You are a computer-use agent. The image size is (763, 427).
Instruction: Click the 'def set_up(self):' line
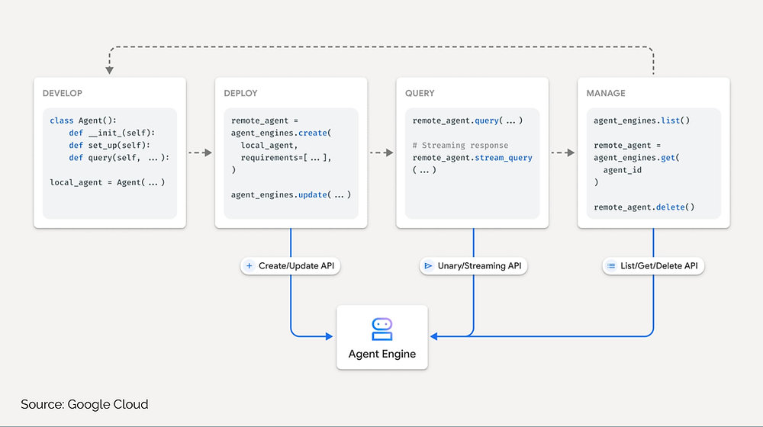click(x=109, y=146)
